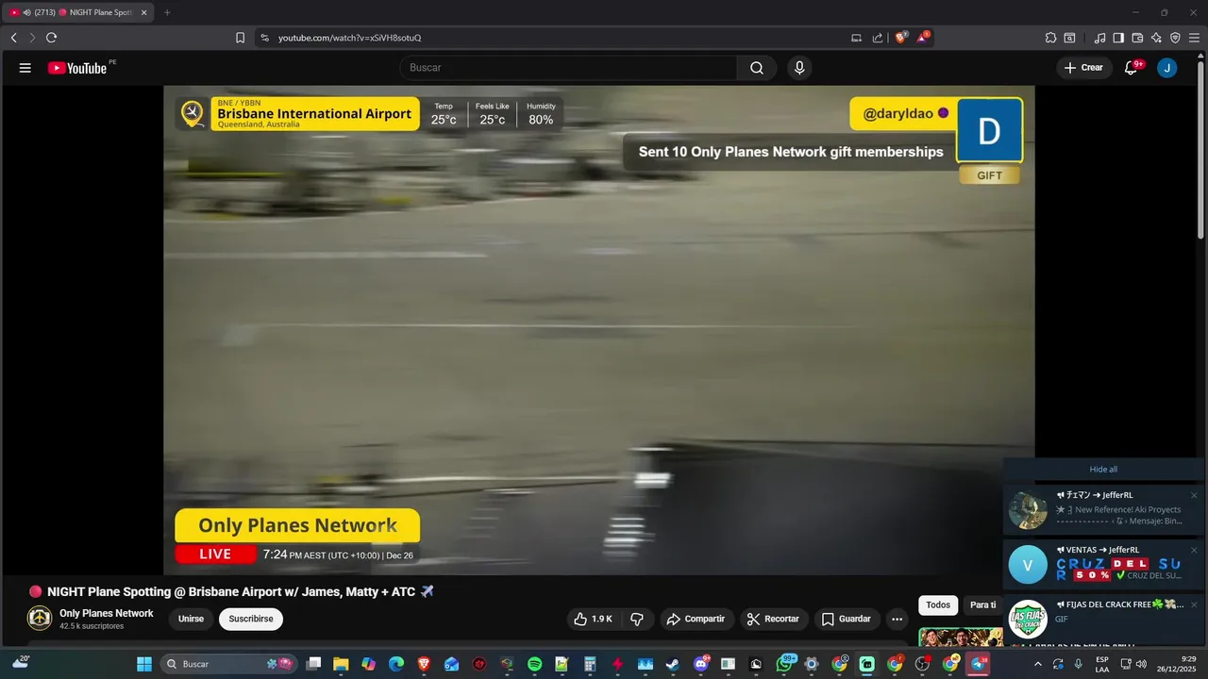Image resolution: width=1208 pixels, height=679 pixels.
Task: Open WhatsApp from the taskbar
Action: click(x=784, y=664)
